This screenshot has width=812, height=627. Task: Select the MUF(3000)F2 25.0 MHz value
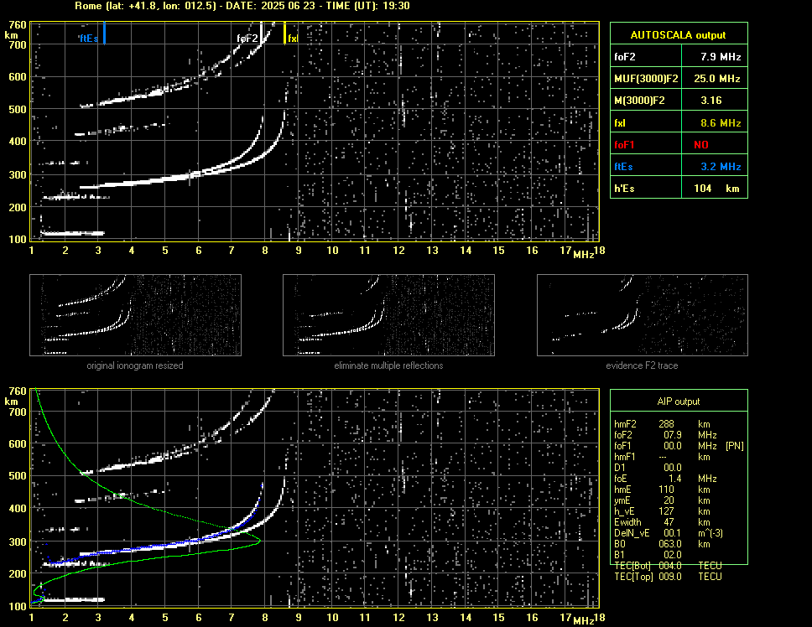(716, 79)
